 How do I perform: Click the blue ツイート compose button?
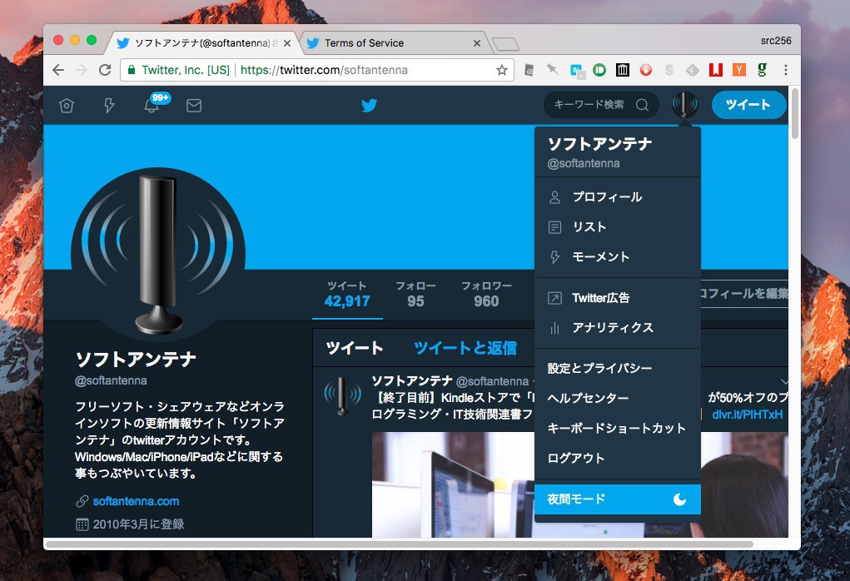(x=748, y=105)
